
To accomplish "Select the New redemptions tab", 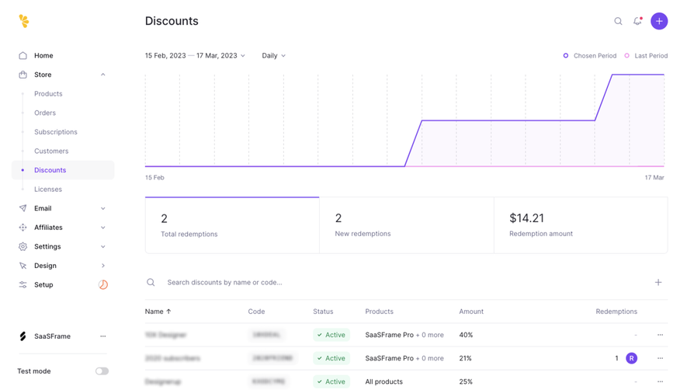I will [x=407, y=225].
